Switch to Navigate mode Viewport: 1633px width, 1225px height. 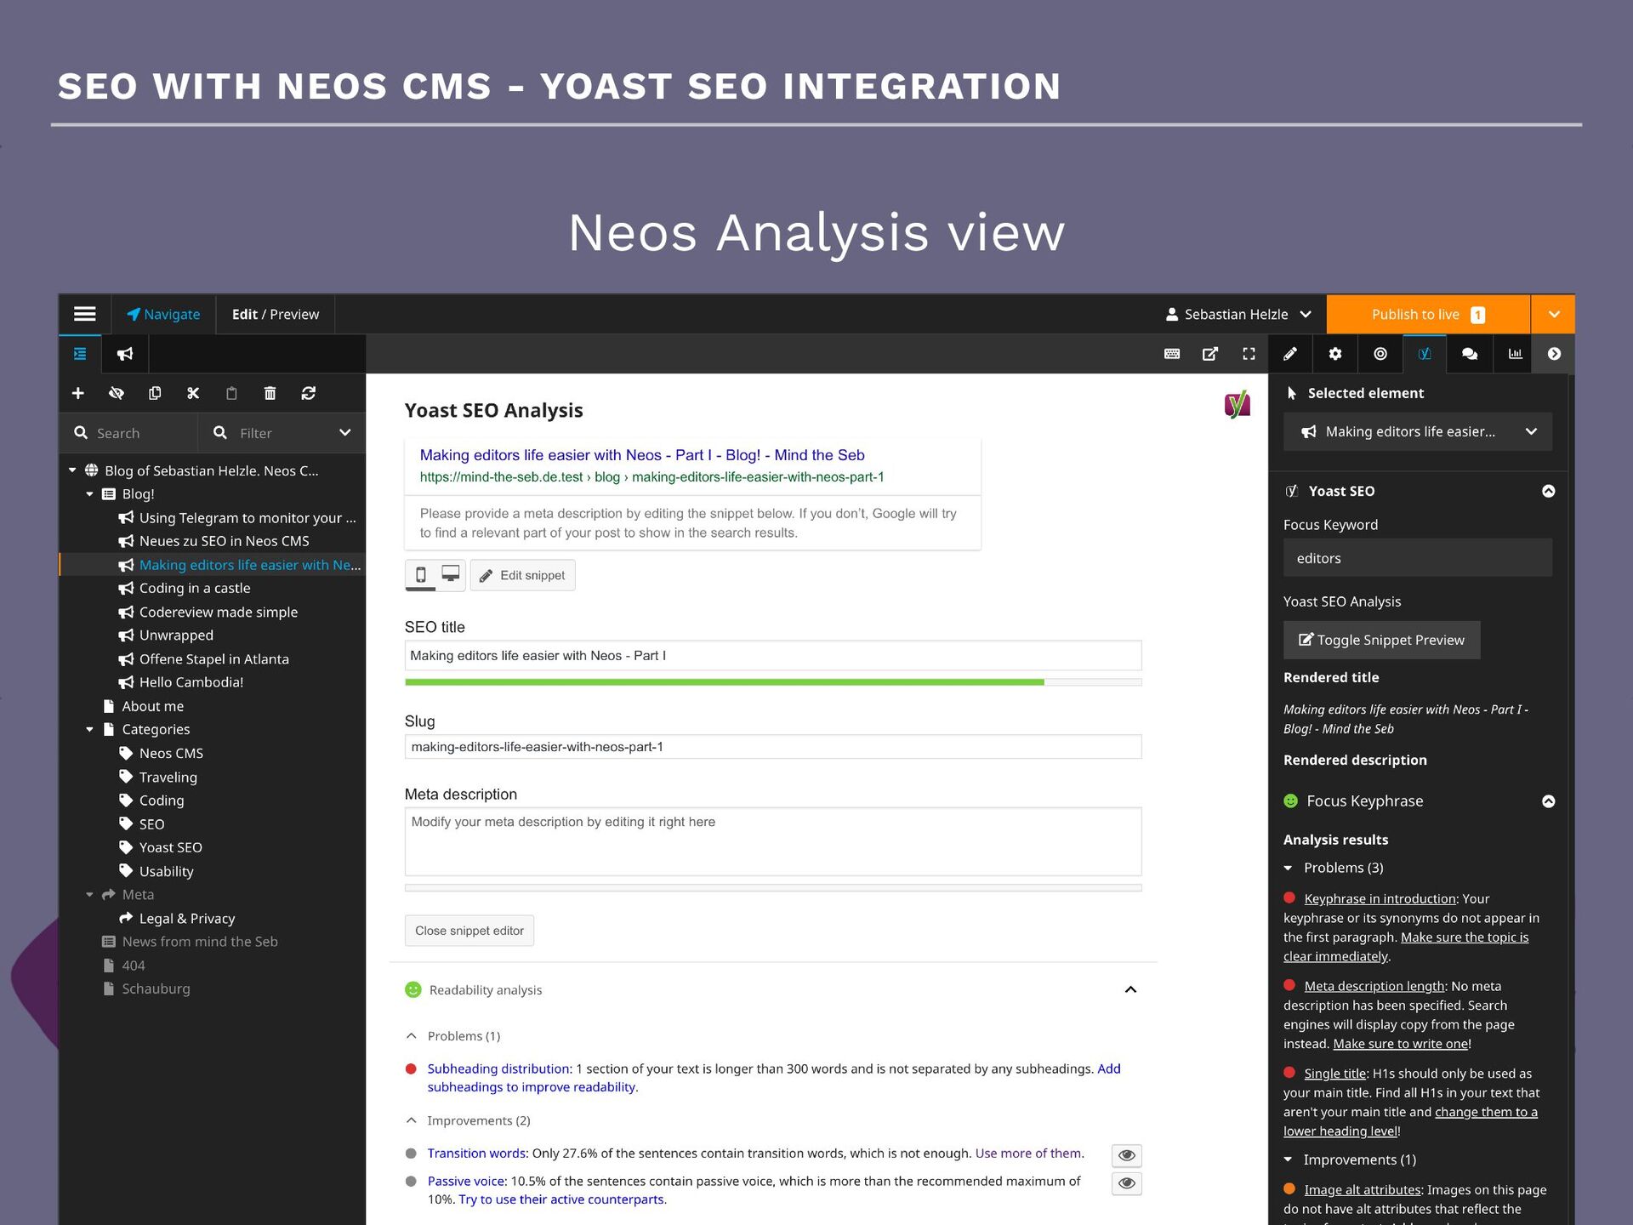[x=163, y=314]
